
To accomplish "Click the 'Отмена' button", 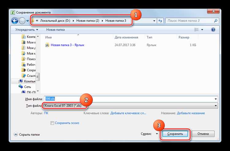I will coord(203,134).
